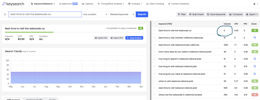Click score badge 34 for redwood forest california
Viewport: 260px width, 100px height.
click(255, 45)
